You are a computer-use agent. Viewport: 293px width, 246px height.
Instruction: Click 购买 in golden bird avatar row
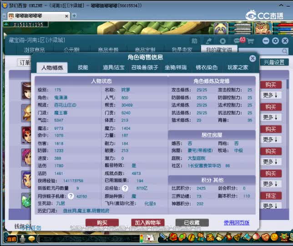pos(271,107)
